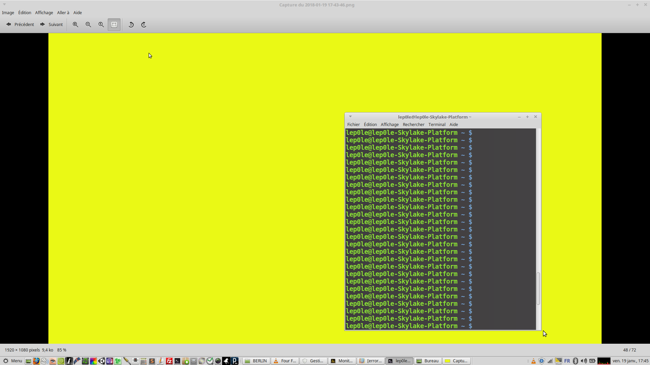The height and width of the screenshot is (365, 650).
Task: Go to next image with Suivant
Action: click(x=51, y=25)
